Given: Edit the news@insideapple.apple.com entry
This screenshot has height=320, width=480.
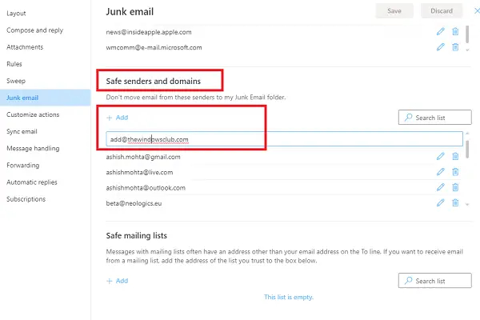Looking at the screenshot, I should (440, 31).
